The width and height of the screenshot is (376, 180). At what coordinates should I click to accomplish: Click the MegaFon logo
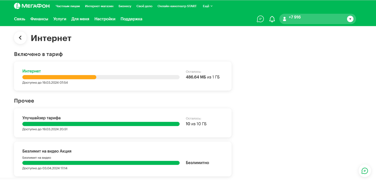coord(32,6)
